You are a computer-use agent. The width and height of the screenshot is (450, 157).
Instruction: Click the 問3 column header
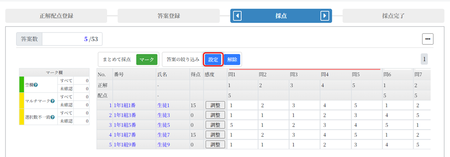[304, 75]
